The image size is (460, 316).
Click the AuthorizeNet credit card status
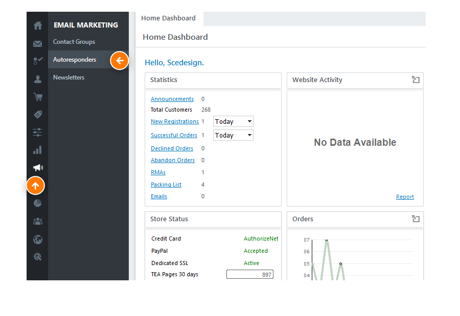[x=261, y=239]
